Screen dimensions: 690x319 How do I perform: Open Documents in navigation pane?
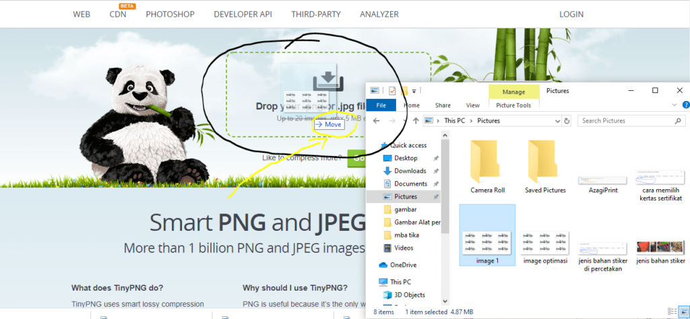coord(410,183)
